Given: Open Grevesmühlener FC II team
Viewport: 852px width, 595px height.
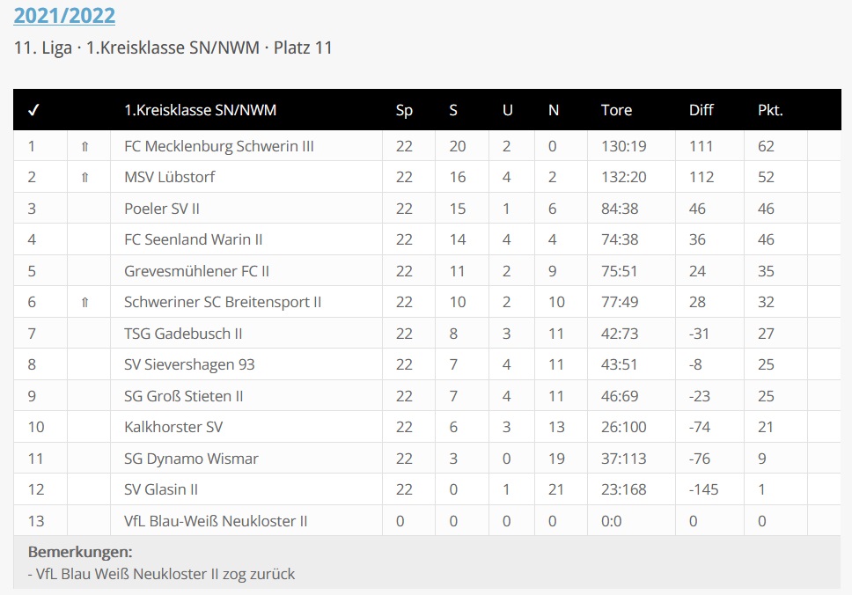Looking at the screenshot, I should (x=196, y=271).
